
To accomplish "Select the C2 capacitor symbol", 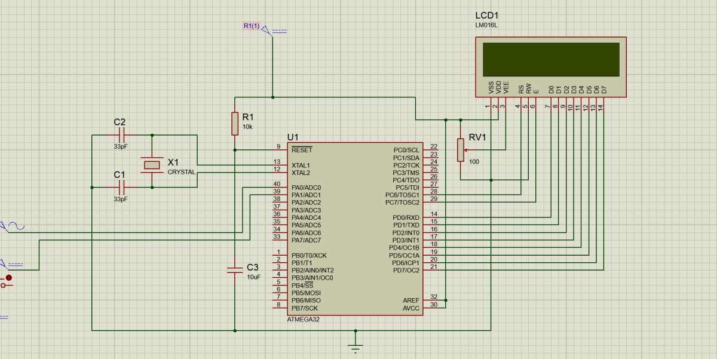I will pyautogui.click(x=121, y=135).
